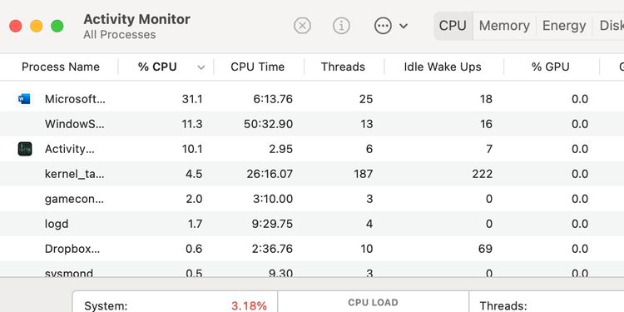Image resolution: width=624 pixels, height=312 pixels.
Task: Click the green zoom window button
Action: (x=57, y=27)
